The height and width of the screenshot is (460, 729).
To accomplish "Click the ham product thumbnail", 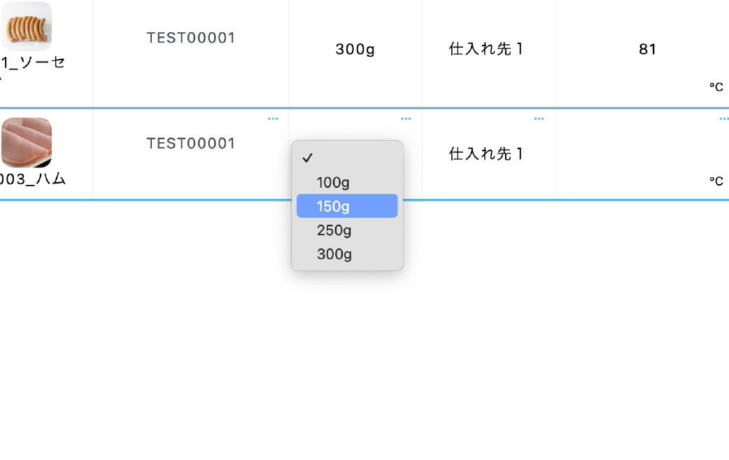I will [x=27, y=142].
